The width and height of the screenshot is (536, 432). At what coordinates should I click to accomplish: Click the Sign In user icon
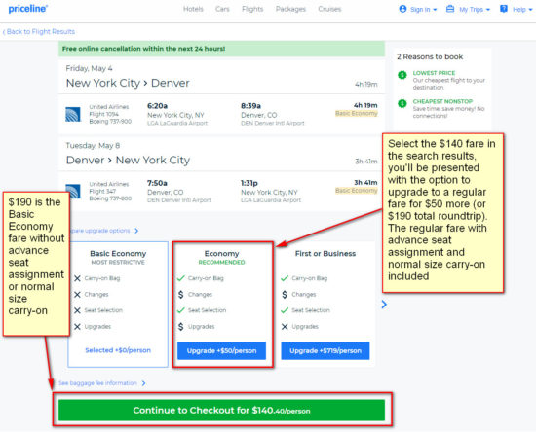pos(402,9)
